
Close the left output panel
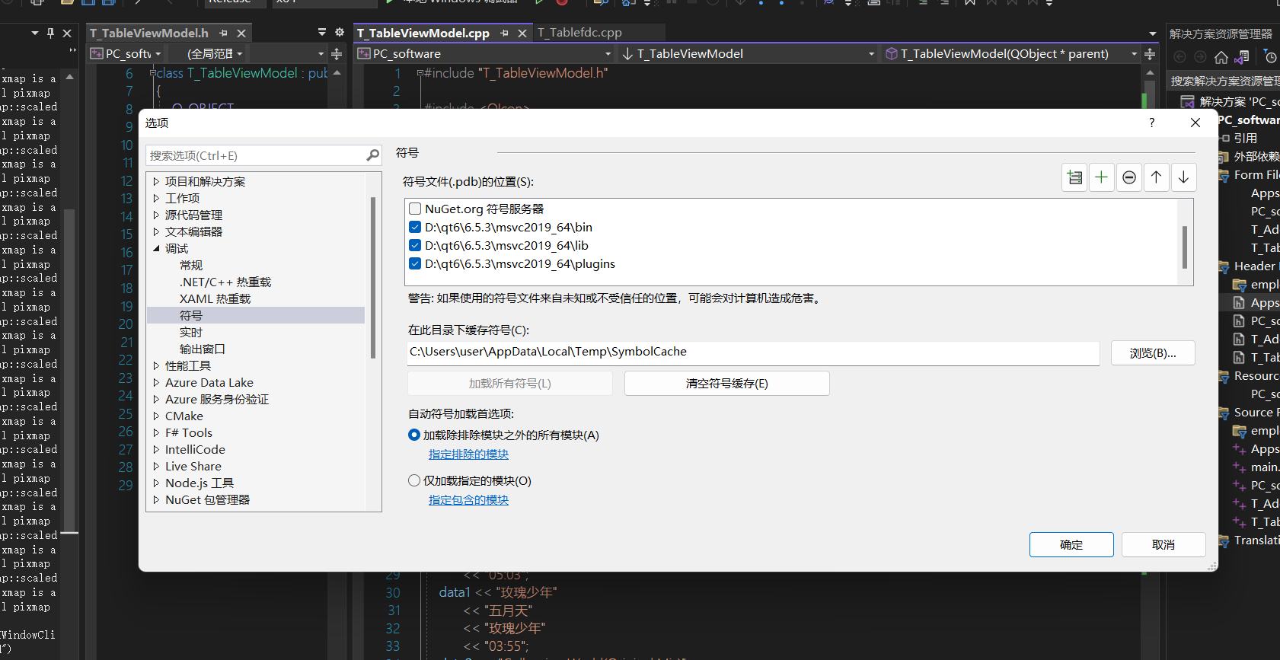(67, 33)
